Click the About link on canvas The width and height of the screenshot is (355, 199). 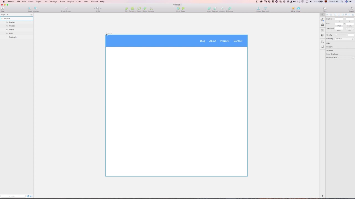[213, 41]
